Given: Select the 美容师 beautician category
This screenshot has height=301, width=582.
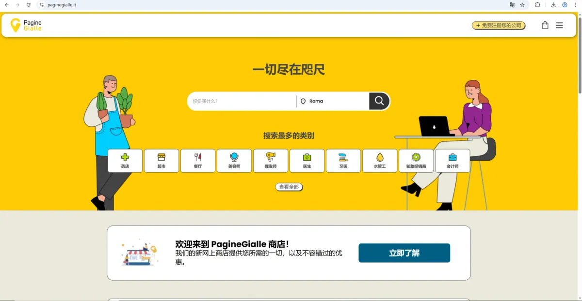Looking at the screenshot, I should [x=234, y=161].
